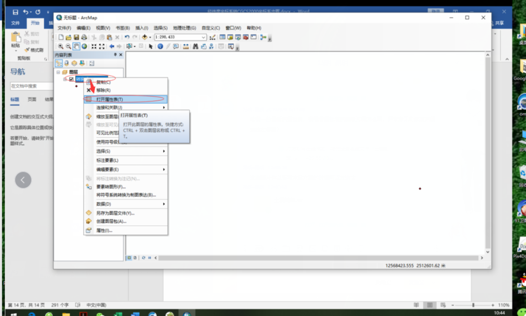Select the Identify info tool
This screenshot has width=526, height=316.
(160, 47)
